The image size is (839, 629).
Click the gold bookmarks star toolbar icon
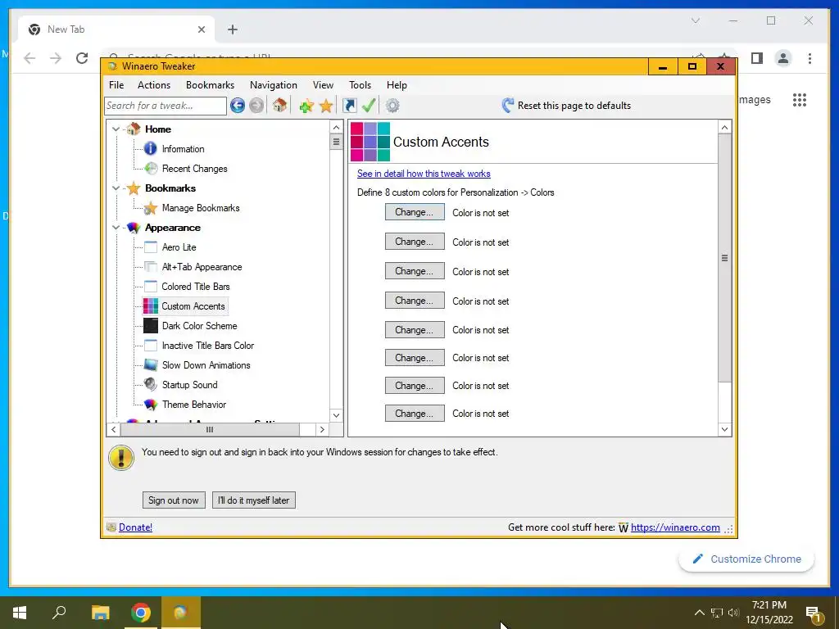click(326, 106)
